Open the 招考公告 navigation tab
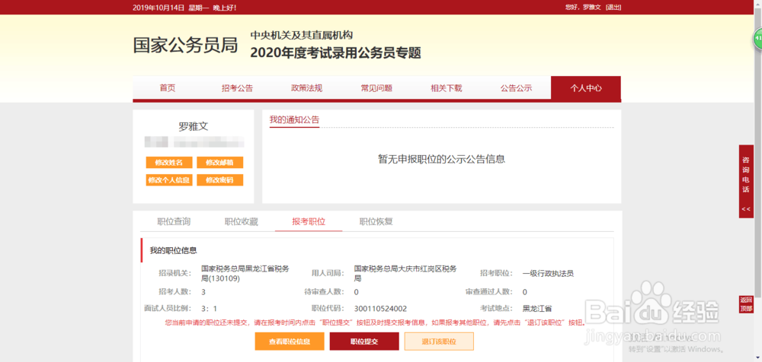This screenshot has width=762, height=362. point(237,88)
